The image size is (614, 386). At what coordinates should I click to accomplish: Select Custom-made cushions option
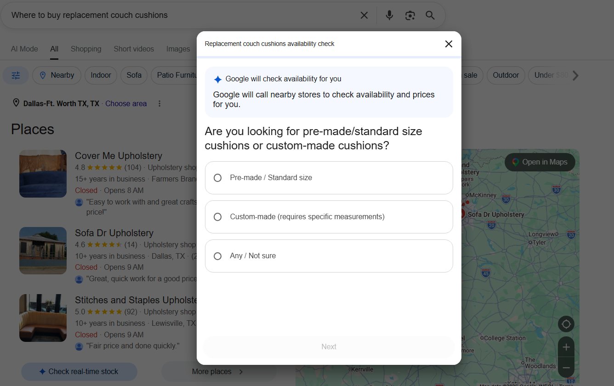click(x=329, y=217)
